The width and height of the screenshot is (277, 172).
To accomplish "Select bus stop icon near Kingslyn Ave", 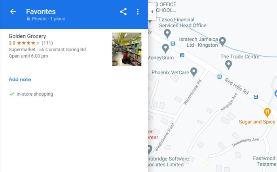I will 256,97.
